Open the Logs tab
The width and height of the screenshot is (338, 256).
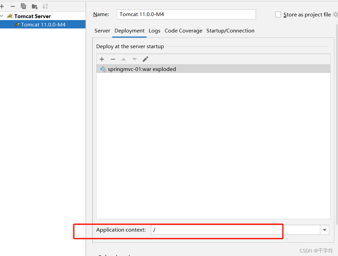[x=154, y=31]
